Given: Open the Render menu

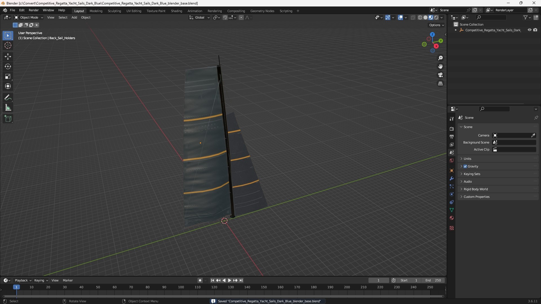Looking at the screenshot, I should click(x=34, y=10).
